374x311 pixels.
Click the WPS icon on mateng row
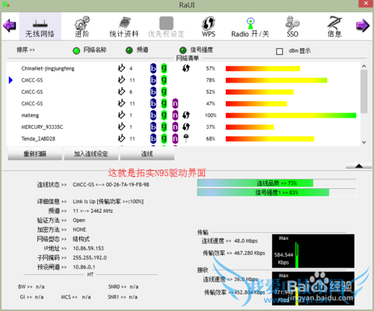click(x=186, y=115)
